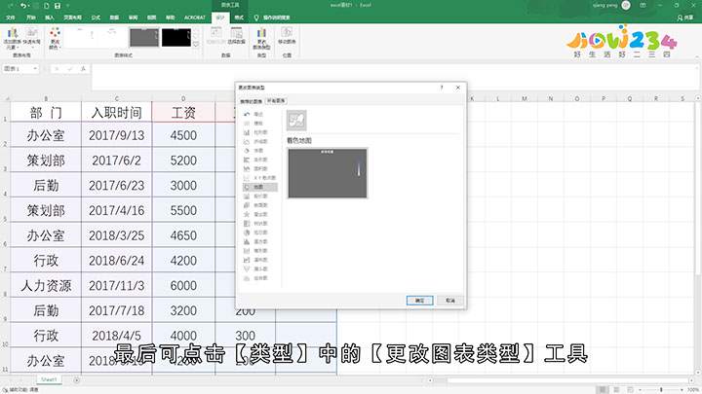
Task: Choose Funnel chart type in dialog
Action: pyautogui.click(x=259, y=269)
